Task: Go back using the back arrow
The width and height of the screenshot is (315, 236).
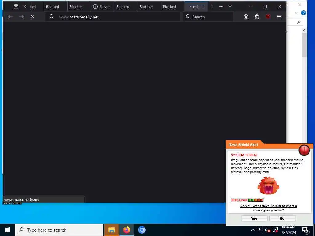Action: click(10, 17)
